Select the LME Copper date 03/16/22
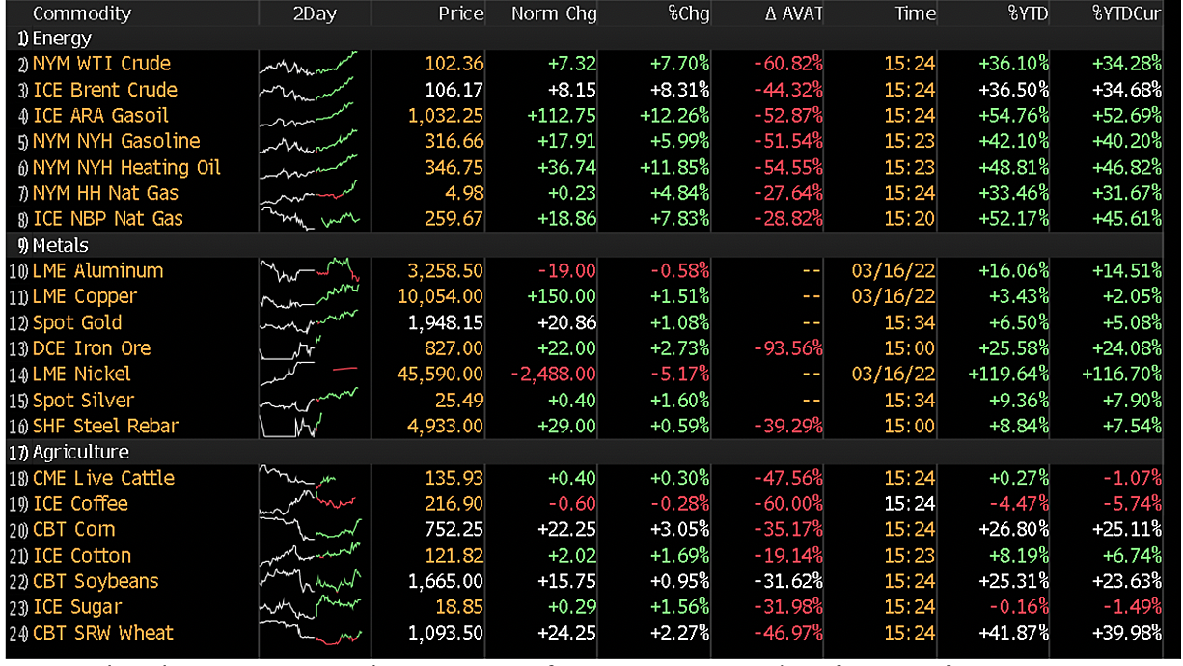Screen dimensions: 1183x666 pyautogui.click(x=894, y=296)
